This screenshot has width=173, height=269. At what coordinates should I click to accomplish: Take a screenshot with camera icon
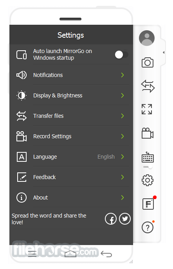pos(147,62)
